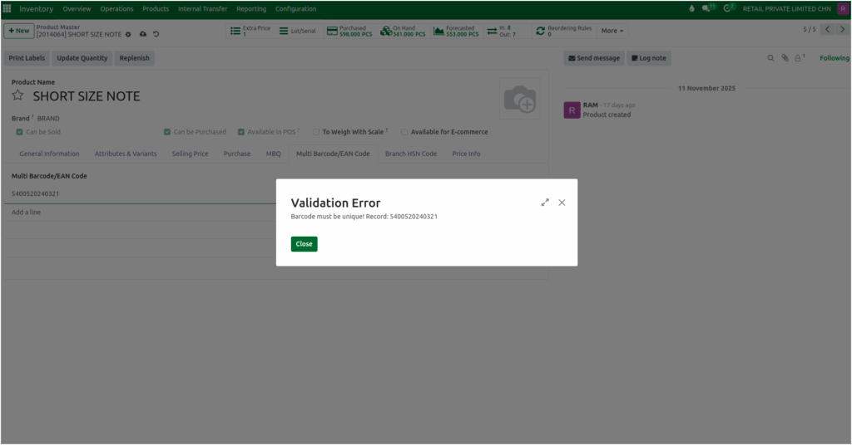Click RAM's avatar in the chatter message
Screen dimensions: 852x445
572,110
